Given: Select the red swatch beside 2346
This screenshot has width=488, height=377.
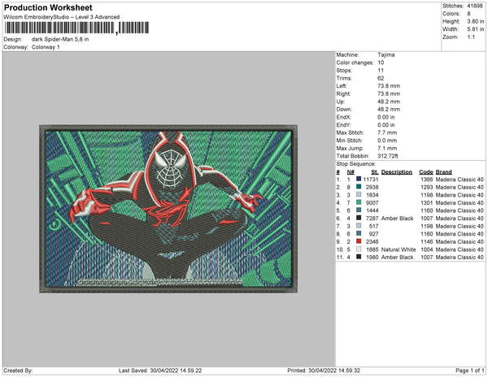Looking at the screenshot, I should (359, 241).
